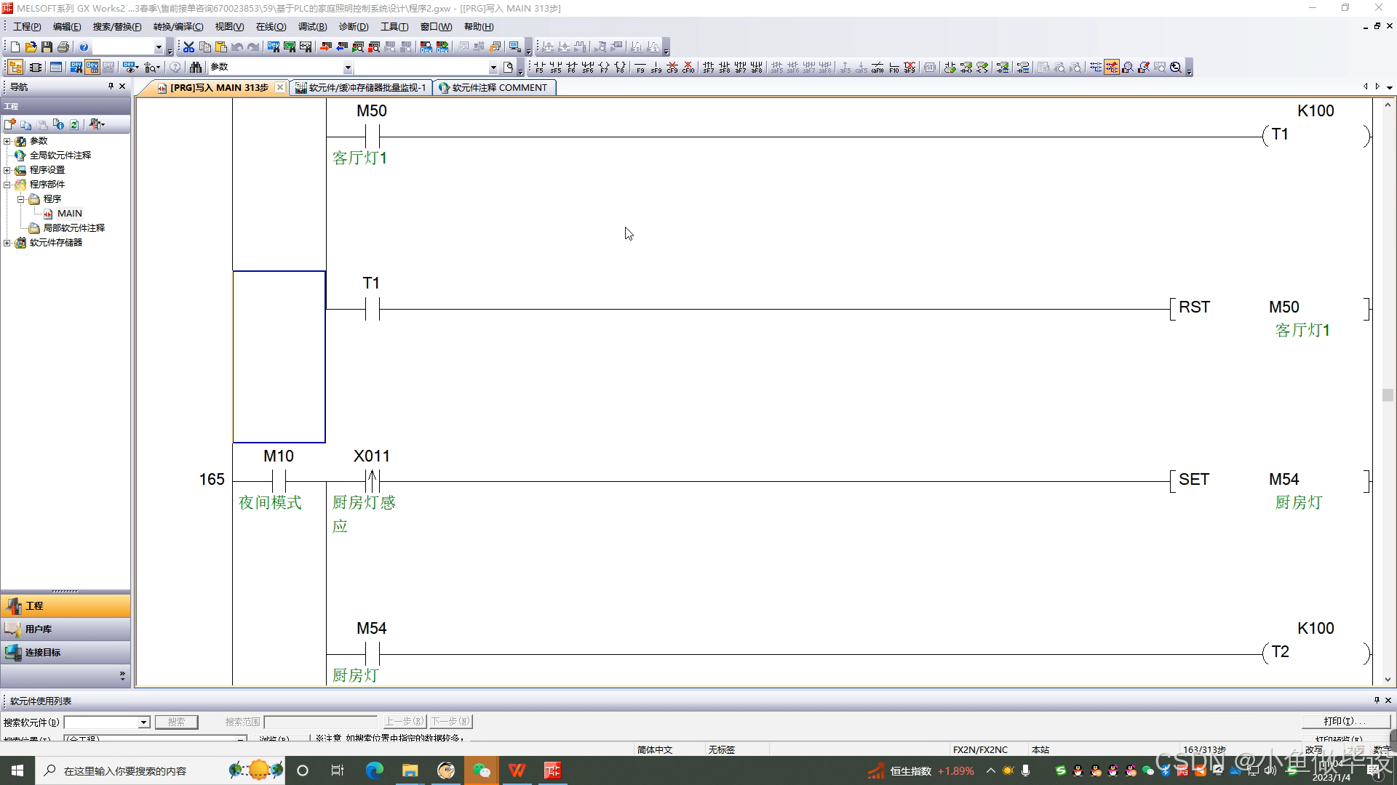Open the 在线(O) menu

[x=271, y=27]
